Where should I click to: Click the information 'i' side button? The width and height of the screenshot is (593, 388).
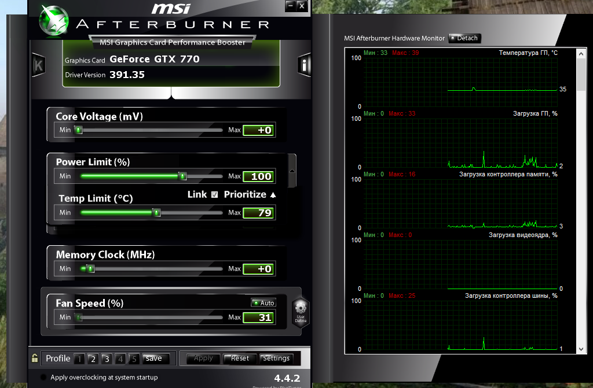[305, 65]
